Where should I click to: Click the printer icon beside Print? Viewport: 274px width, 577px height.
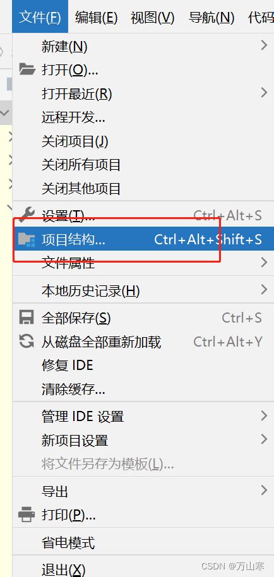(27, 515)
